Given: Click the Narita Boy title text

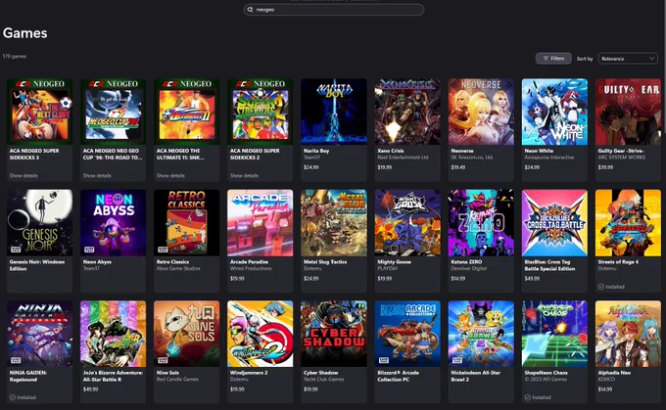Looking at the screenshot, I should [x=316, y=151].
